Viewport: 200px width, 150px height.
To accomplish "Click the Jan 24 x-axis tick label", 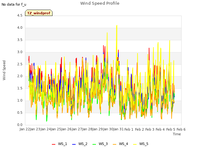I will [46, 129].
